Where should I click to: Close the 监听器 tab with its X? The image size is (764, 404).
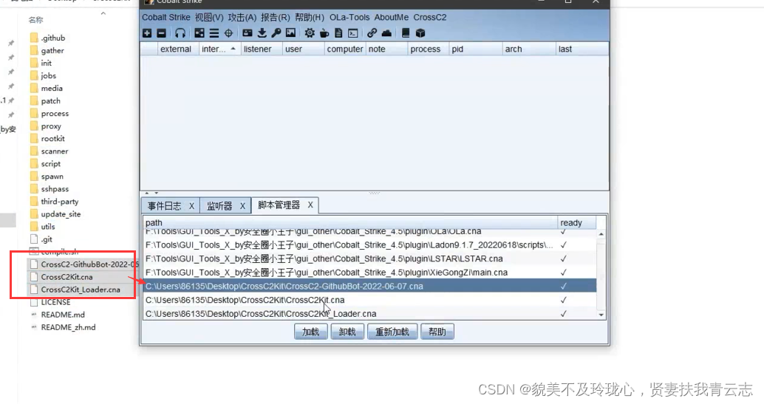pyautogui.click(x=242, y=205)
